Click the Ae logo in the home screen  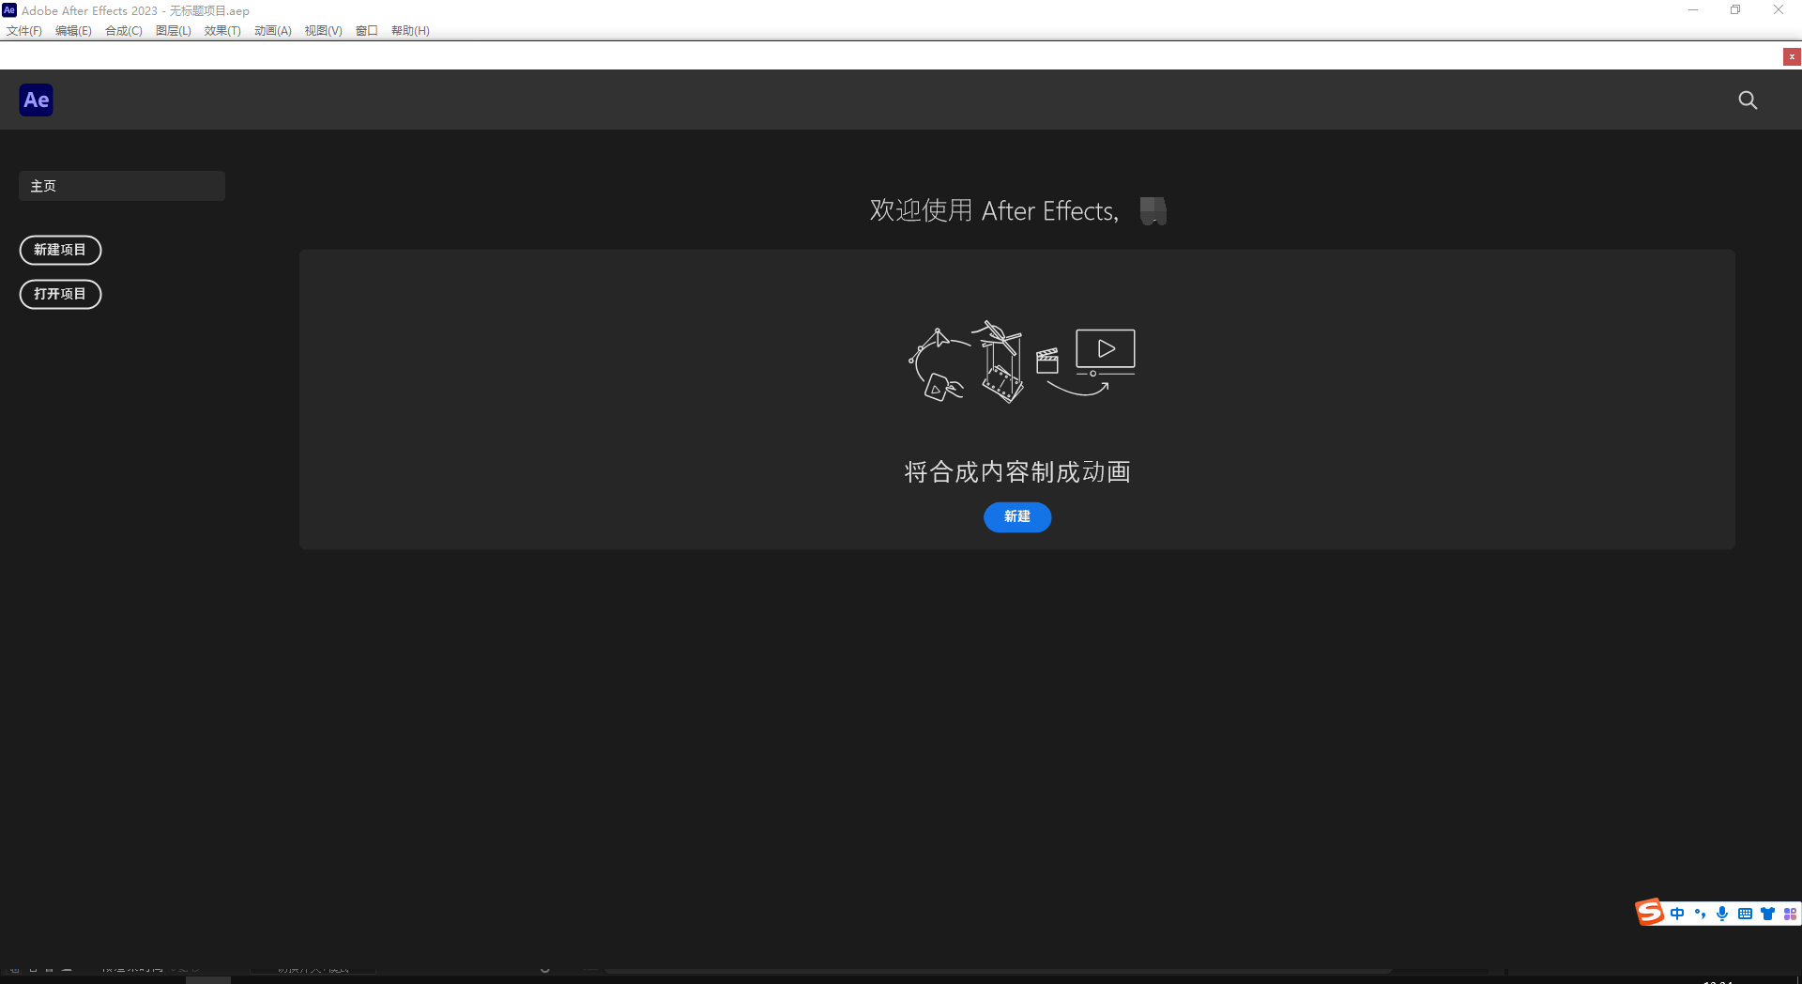coord(36,100)
